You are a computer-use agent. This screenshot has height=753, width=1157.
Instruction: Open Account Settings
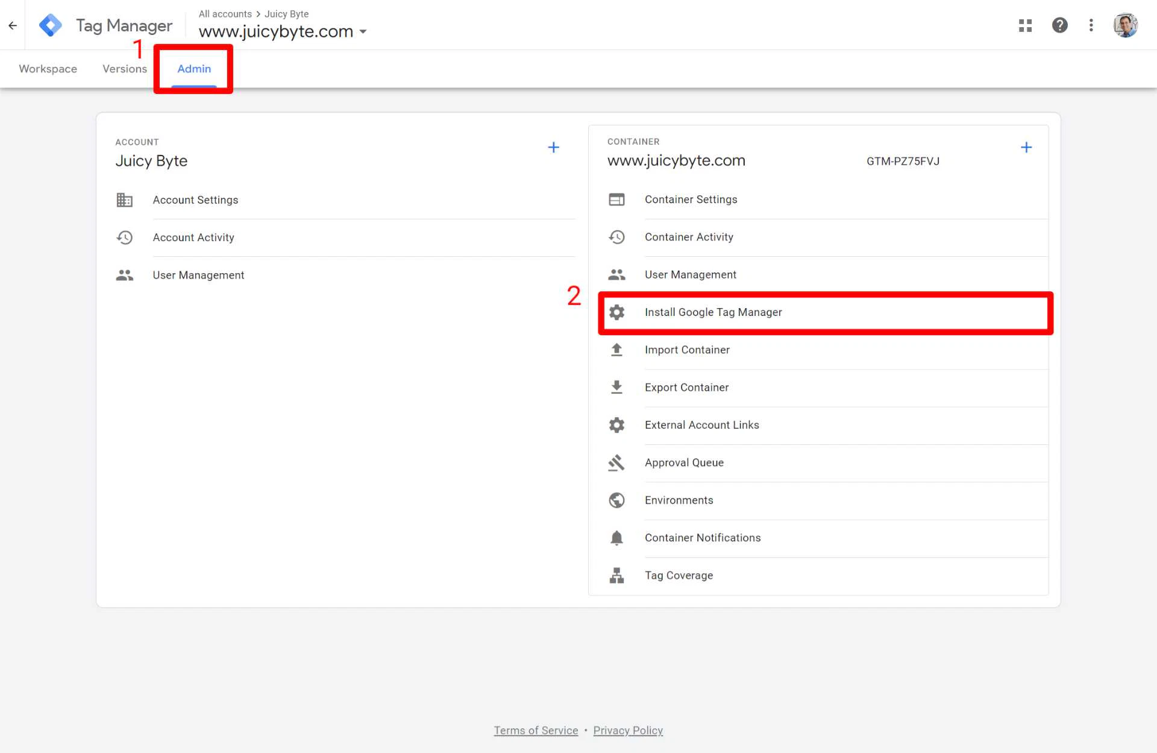pyautogui.click(x=195, y=200)
